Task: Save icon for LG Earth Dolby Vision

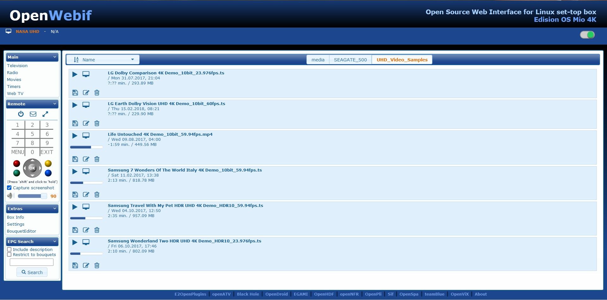Action: (75, 123)
